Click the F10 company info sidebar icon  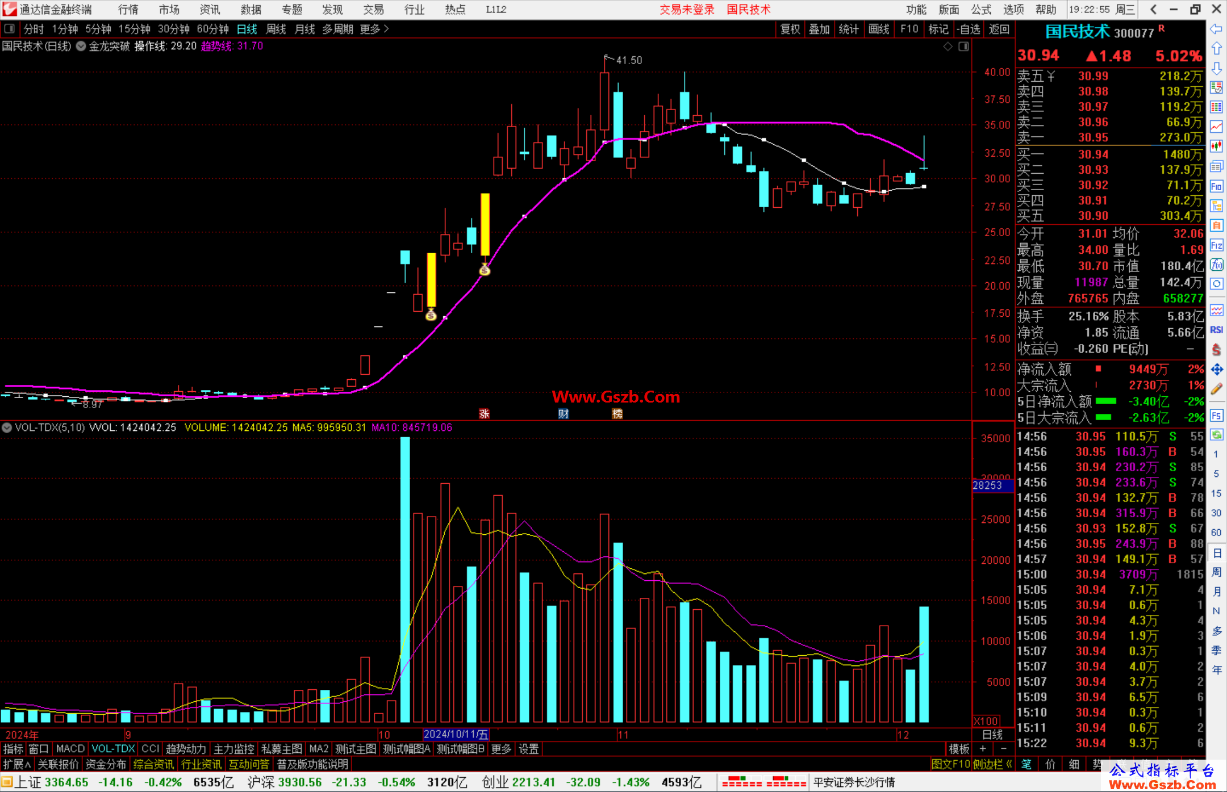click(x=1216, y=186)
